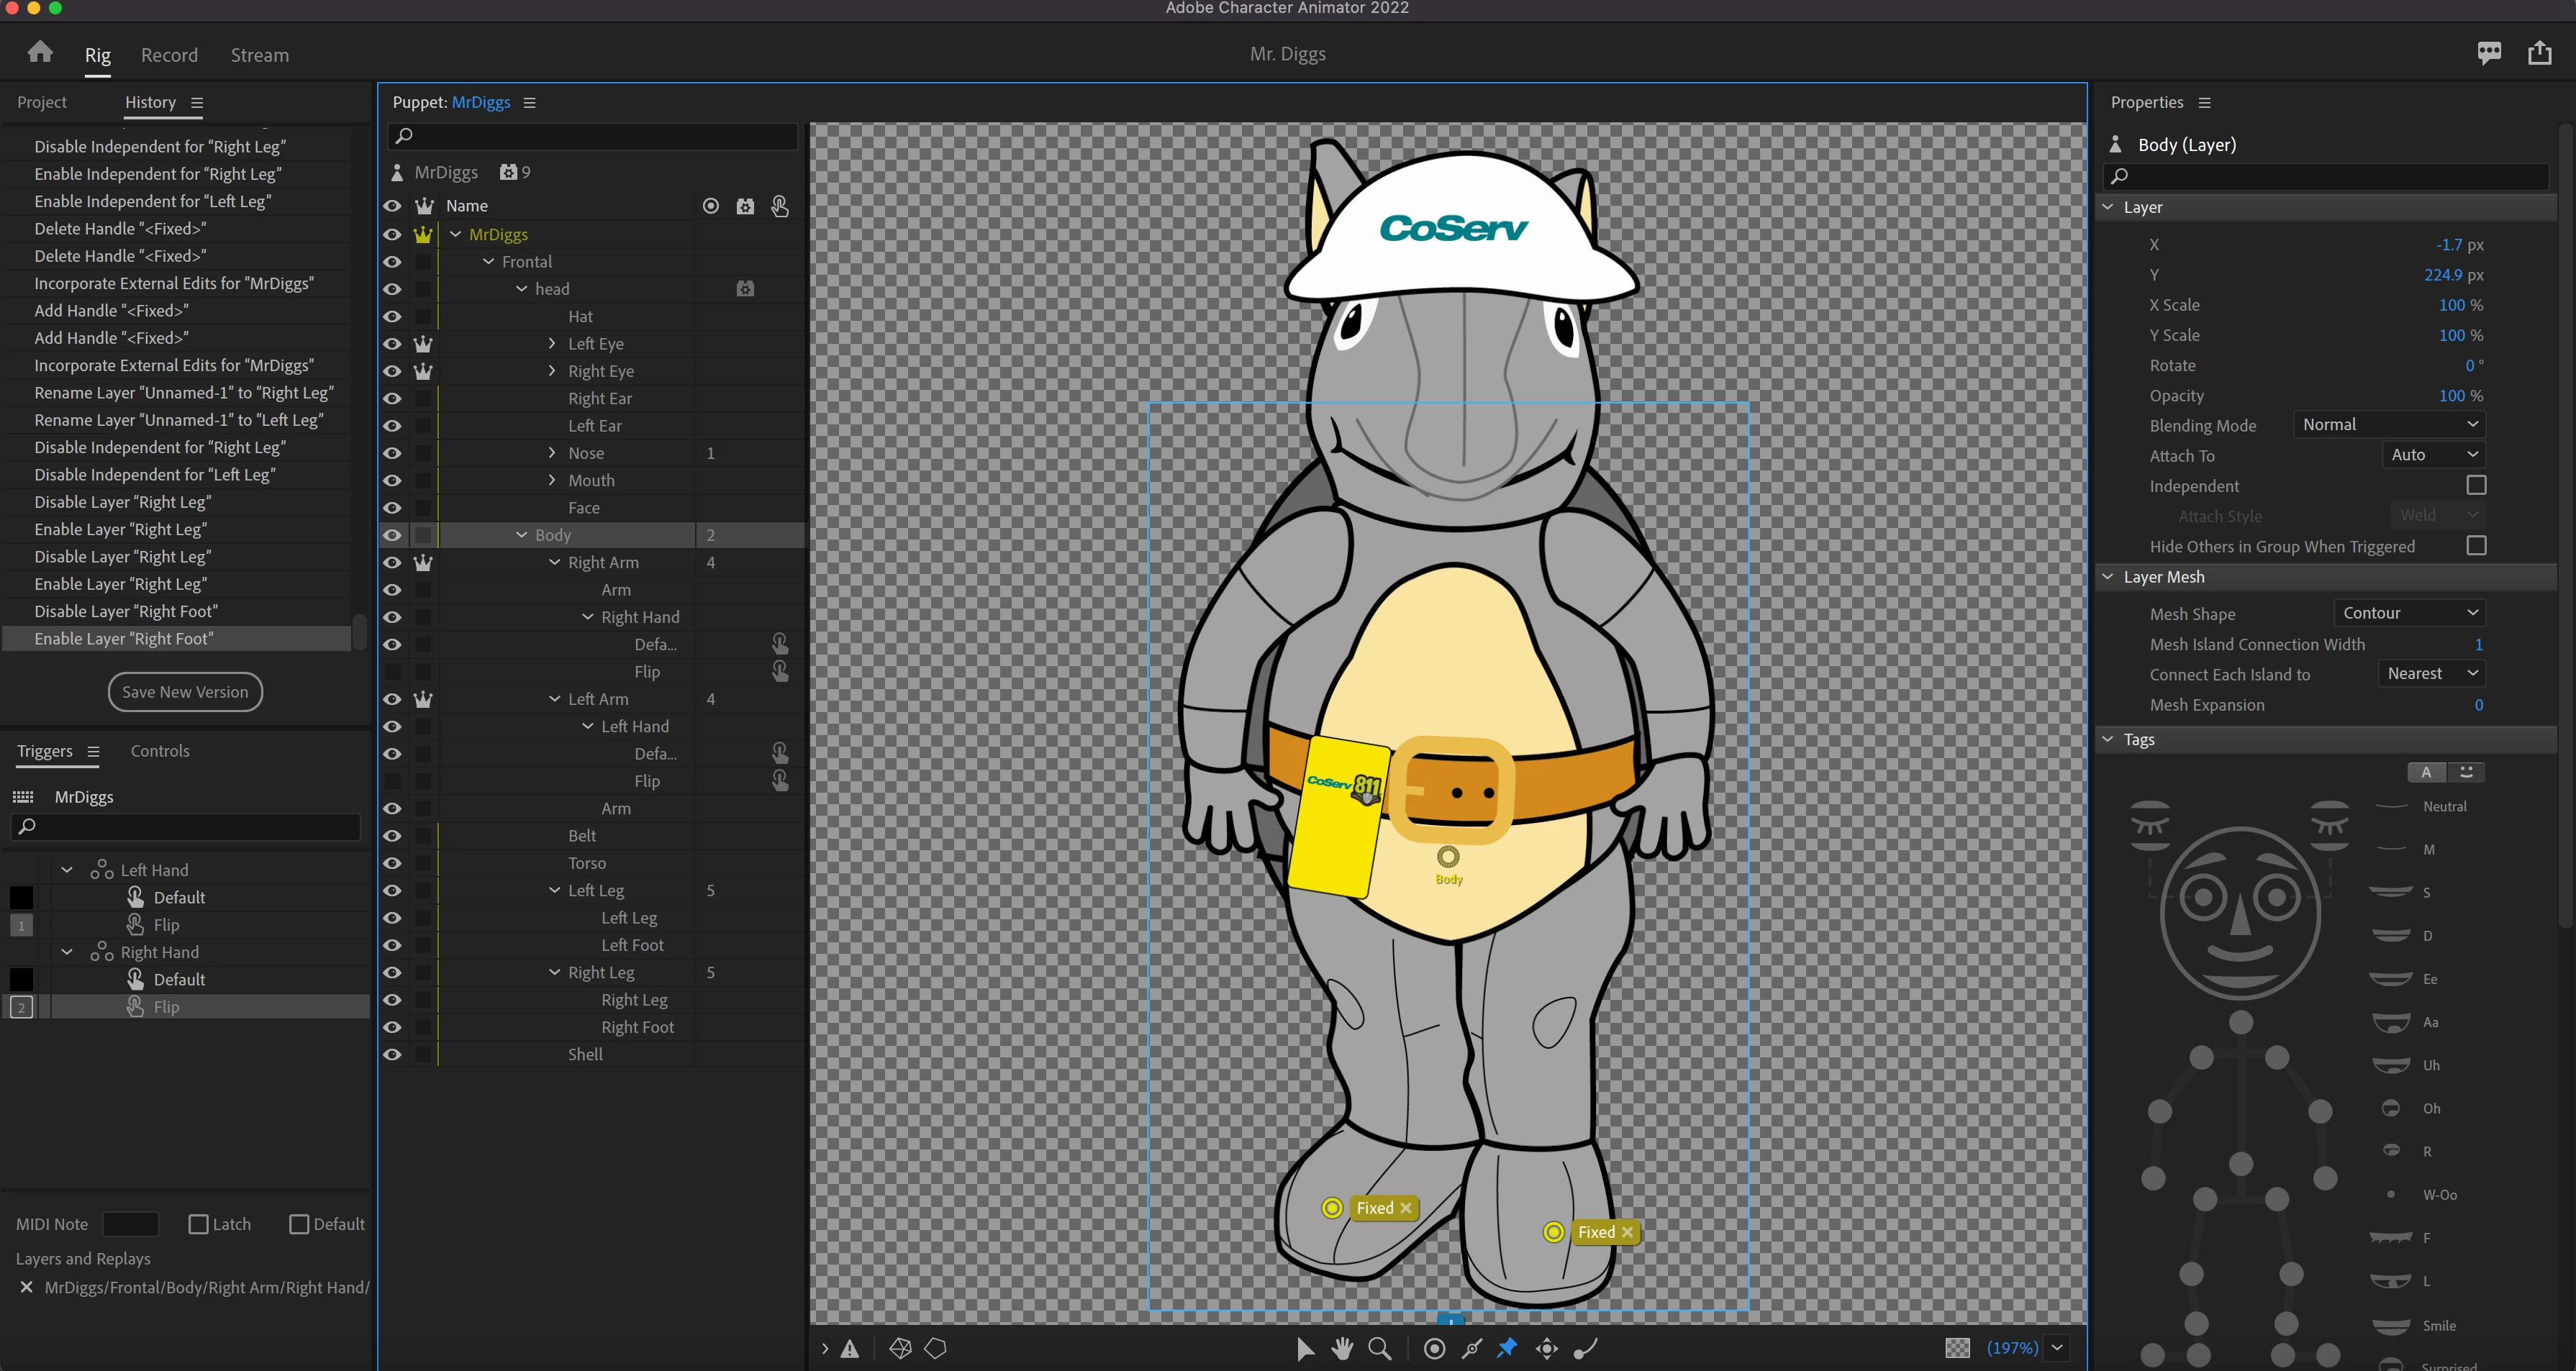Select the Pin tool

tap(1507, 1348)
